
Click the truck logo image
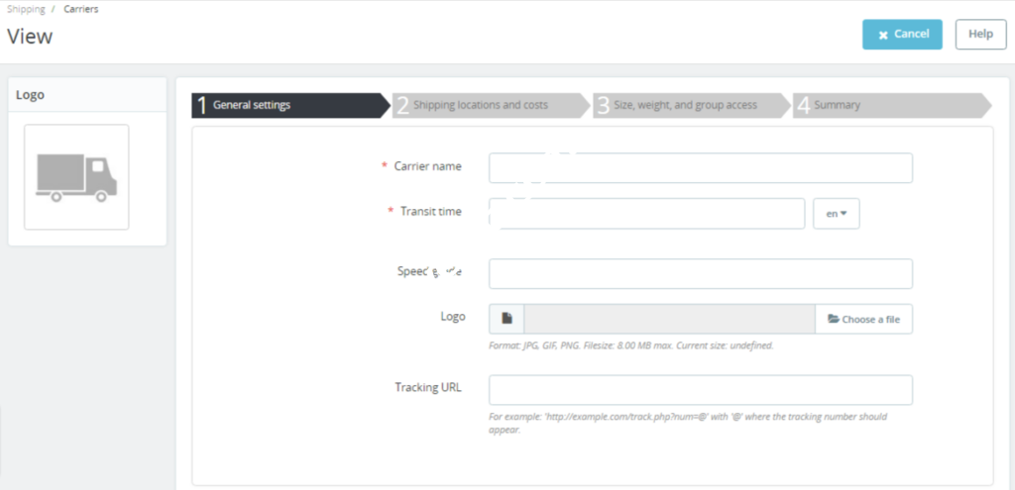click(x=76, y=177)
